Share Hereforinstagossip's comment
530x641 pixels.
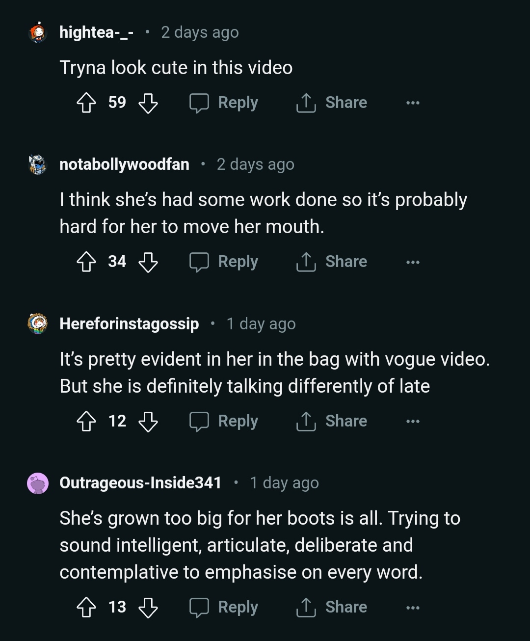coord(332,422)
